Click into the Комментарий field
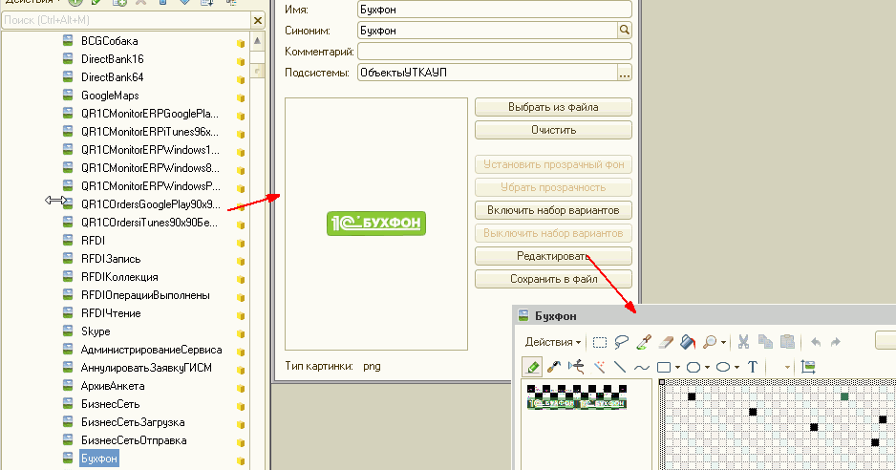The width and height of the screenshot is (896, 470). [x=494, y=52]
